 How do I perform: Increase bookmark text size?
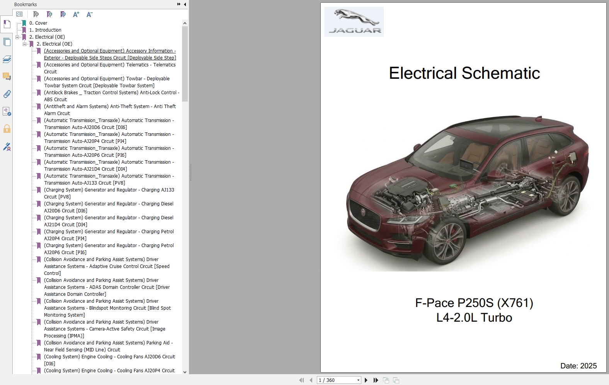pyautogui.click(x=76, y=14)
